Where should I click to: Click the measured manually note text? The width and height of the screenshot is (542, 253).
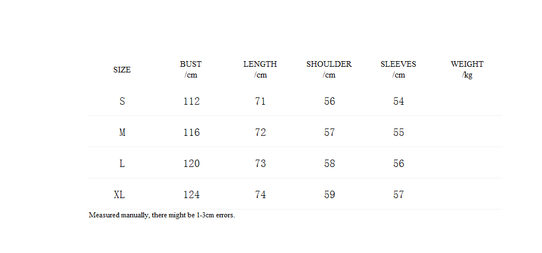162,215
